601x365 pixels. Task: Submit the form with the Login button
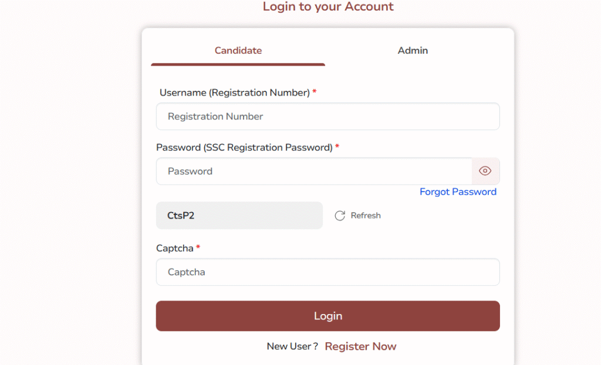tap(327, 316)
